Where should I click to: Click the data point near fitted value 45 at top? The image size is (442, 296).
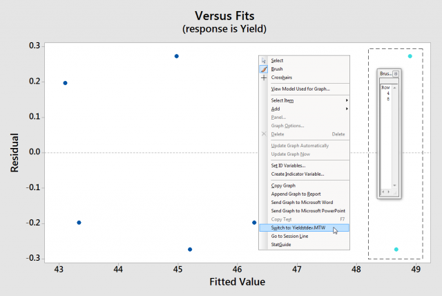(x=177, y=56)
